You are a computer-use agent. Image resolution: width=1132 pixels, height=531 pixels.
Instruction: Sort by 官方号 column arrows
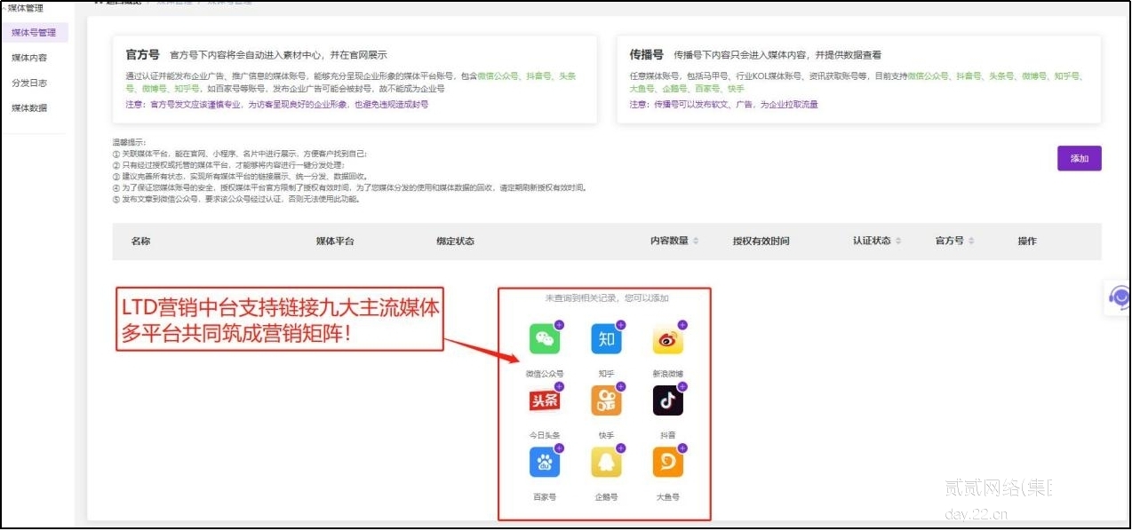pos(971,242)
